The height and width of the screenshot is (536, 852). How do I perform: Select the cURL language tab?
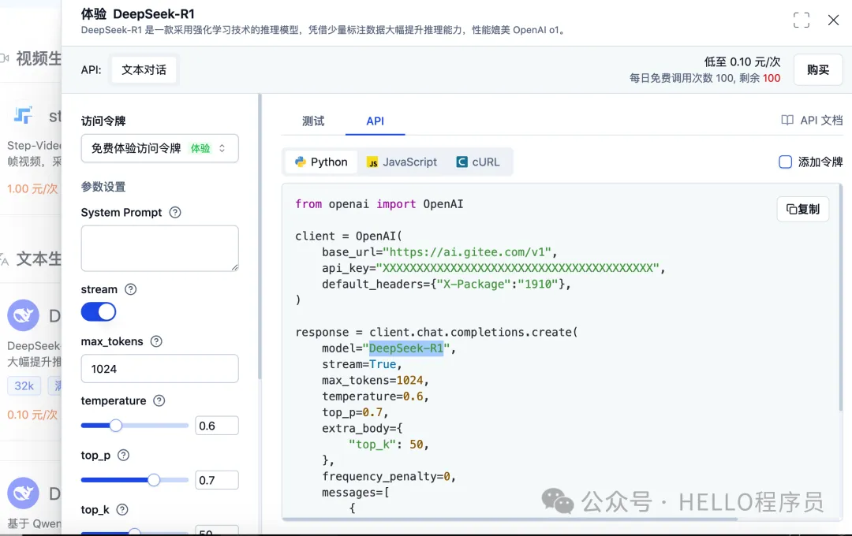click(477, 162)
